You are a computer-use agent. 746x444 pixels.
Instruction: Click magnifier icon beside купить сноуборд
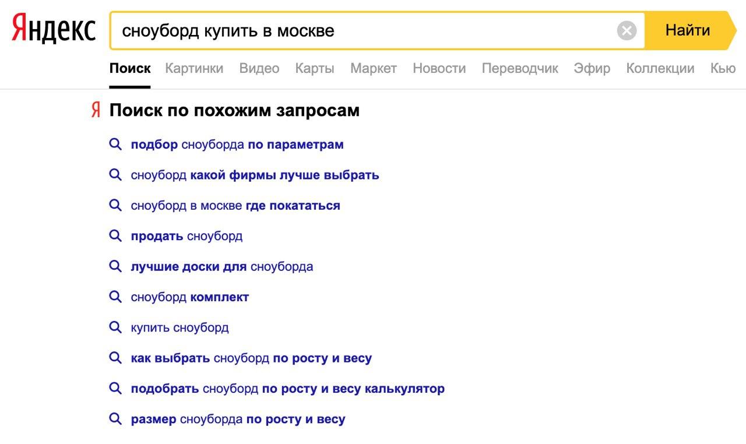pos(115,327)
